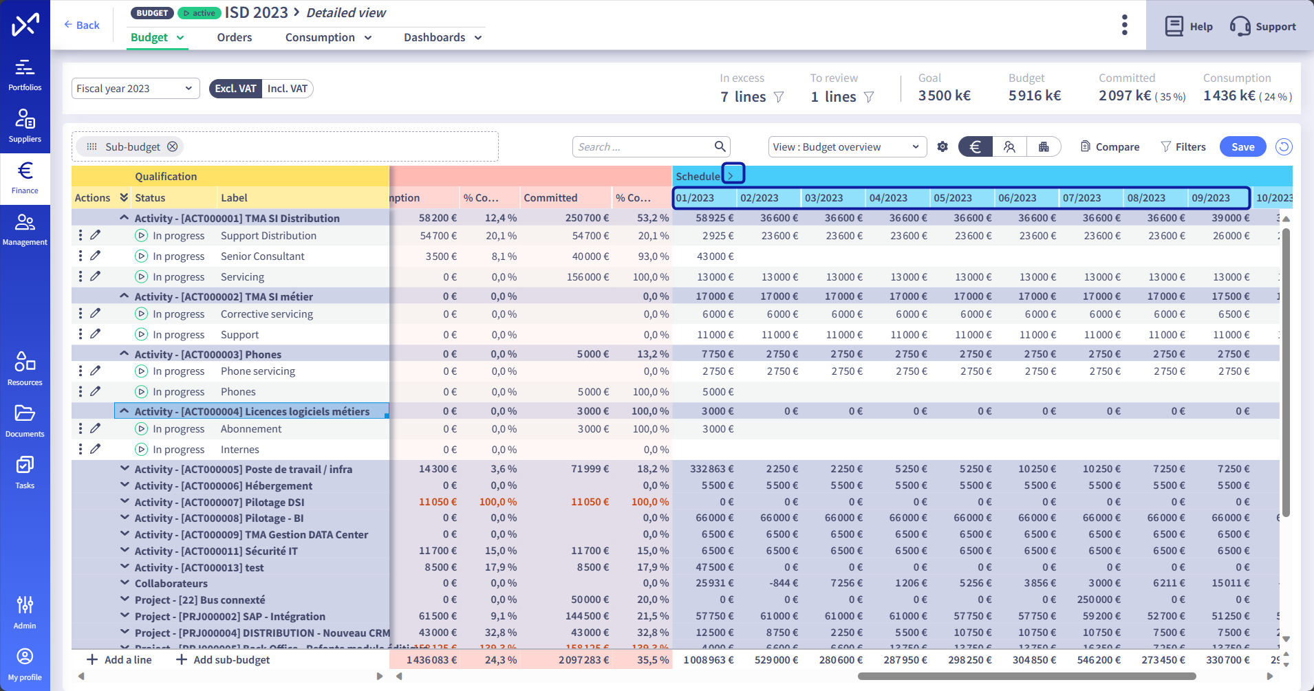Click the schedule horizontal scrollbar thumb
Image resolution: width=1314 pixels, height=691 pixels.
[x=1026, y=676]
